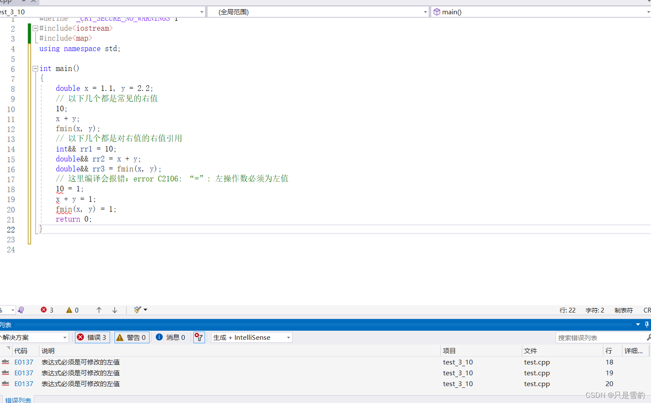Select the error description on the line 19 row

pyautogui.click(x=81, y=373)
